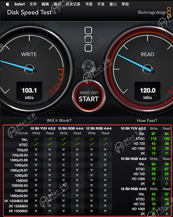
Task: Click the NTSC 115 write value
Action: 154,139
